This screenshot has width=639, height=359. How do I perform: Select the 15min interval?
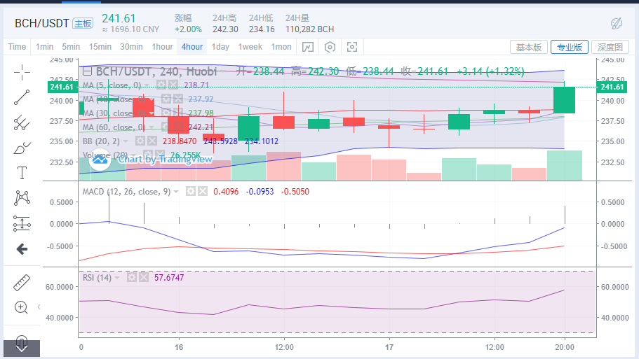coord(100,47)
